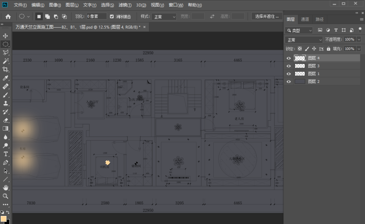Image resolution: width=365 pixels, height=224 pixels.
Task: Select the Pen tool
Action: 5,162
